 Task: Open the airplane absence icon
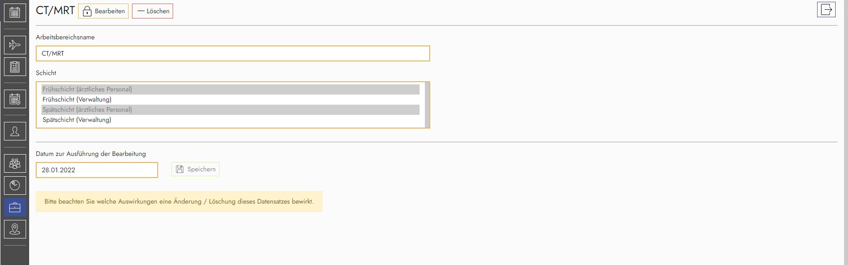[15, 45]
